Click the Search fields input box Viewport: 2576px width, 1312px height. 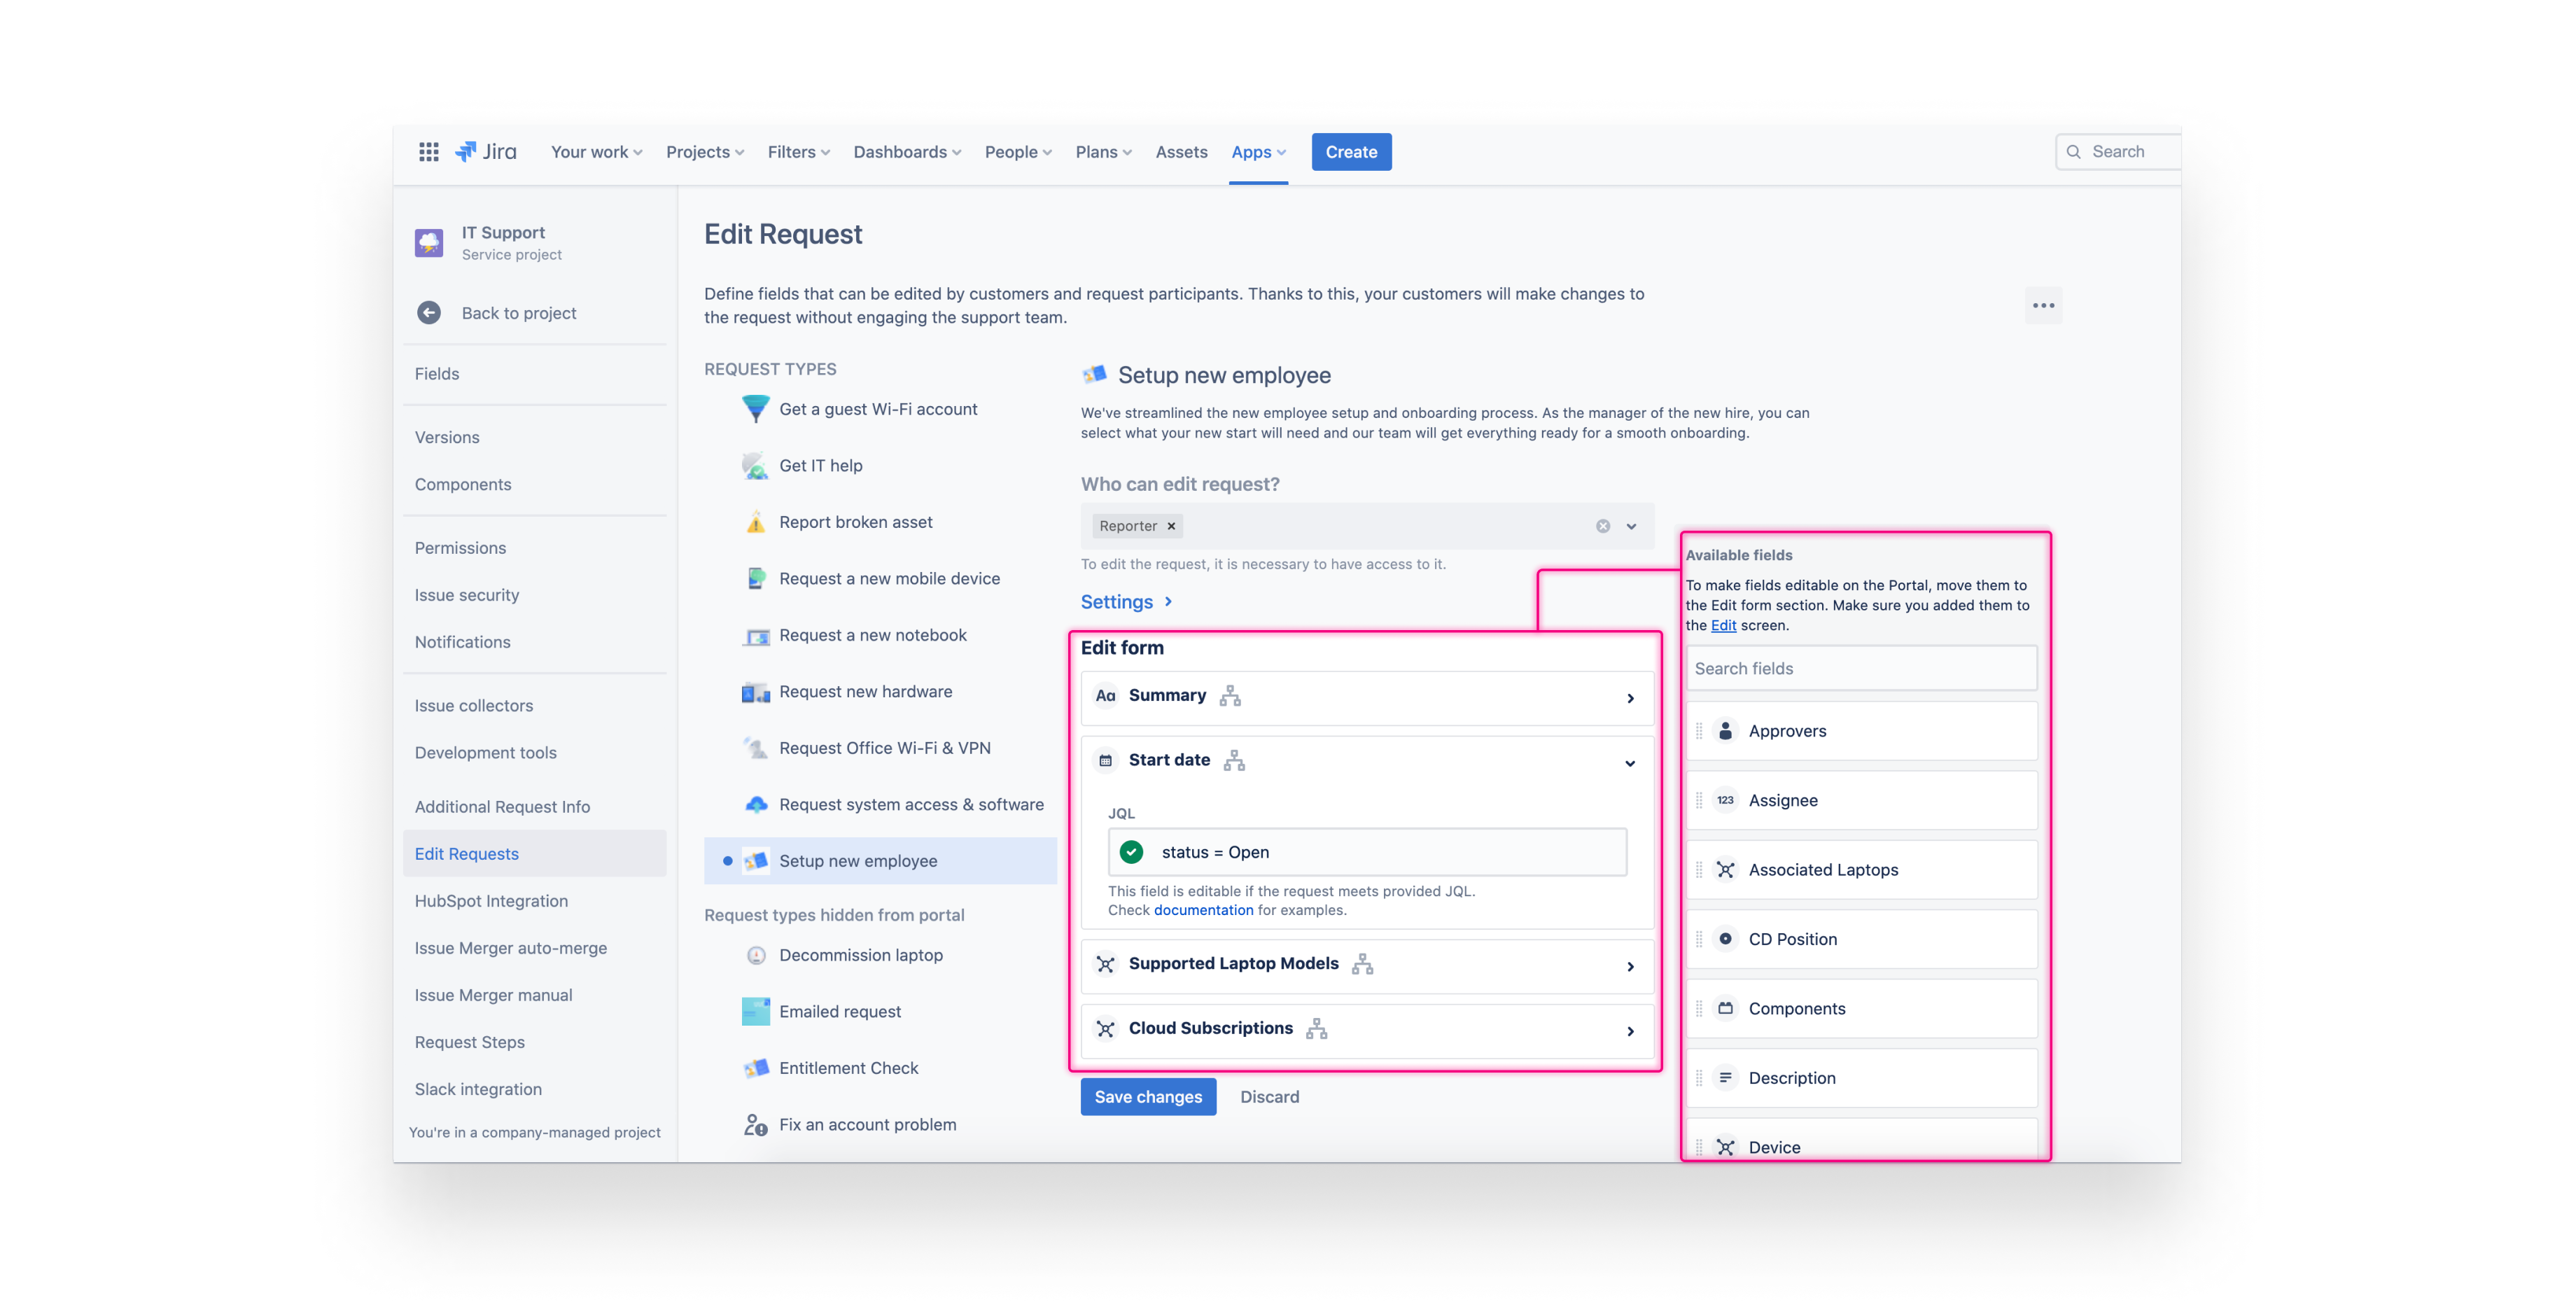1861,667
